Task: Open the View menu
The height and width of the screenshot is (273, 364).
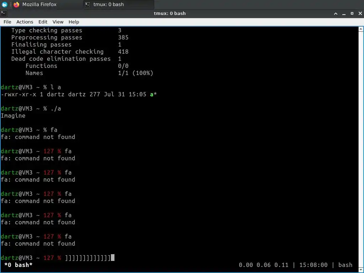Action: coord(58,22)
